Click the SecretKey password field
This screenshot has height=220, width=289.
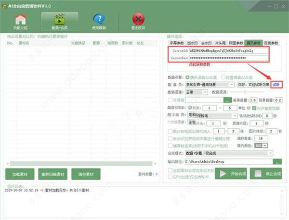point(229,58)
